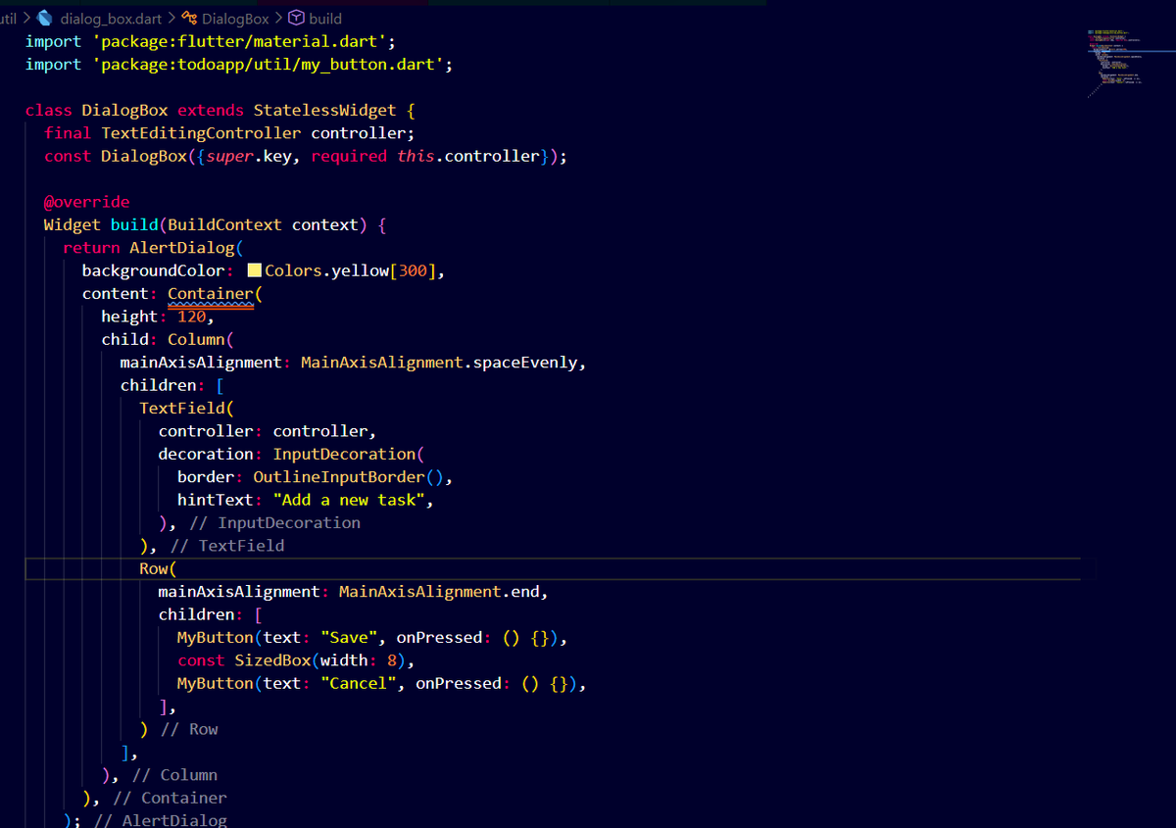Click the // Column closing comment
The height and width of the screenshot is (828, 1176).
point(174,775)
